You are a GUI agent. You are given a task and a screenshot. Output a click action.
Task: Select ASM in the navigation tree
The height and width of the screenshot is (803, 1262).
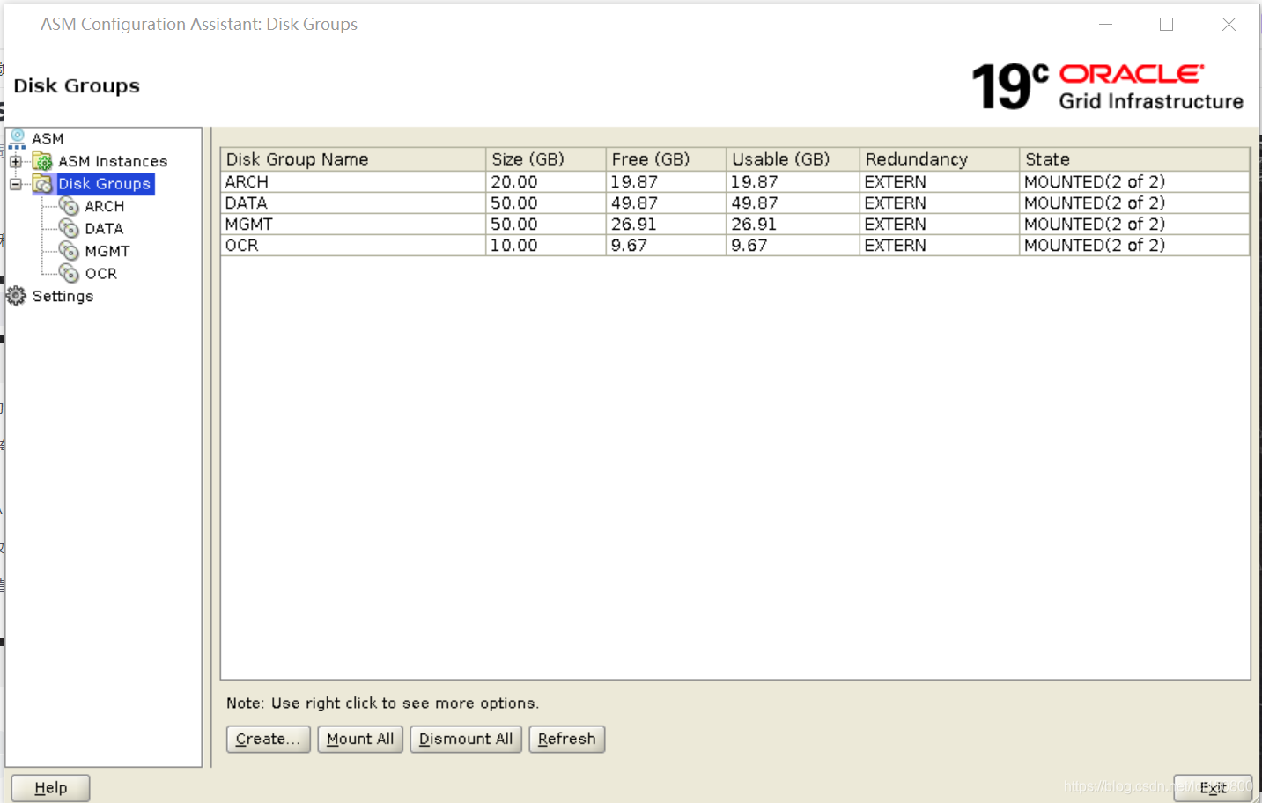48,139
